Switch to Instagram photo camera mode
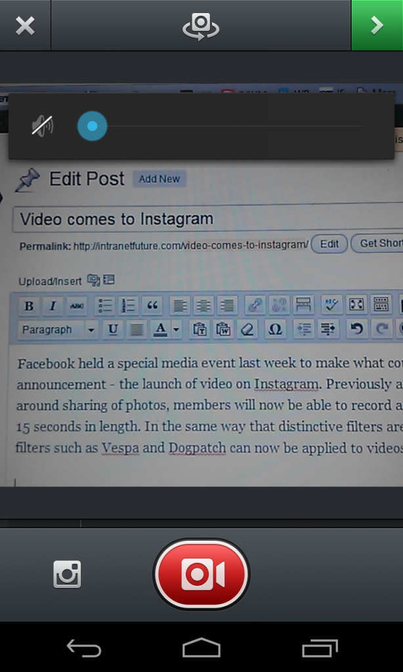 67,574
